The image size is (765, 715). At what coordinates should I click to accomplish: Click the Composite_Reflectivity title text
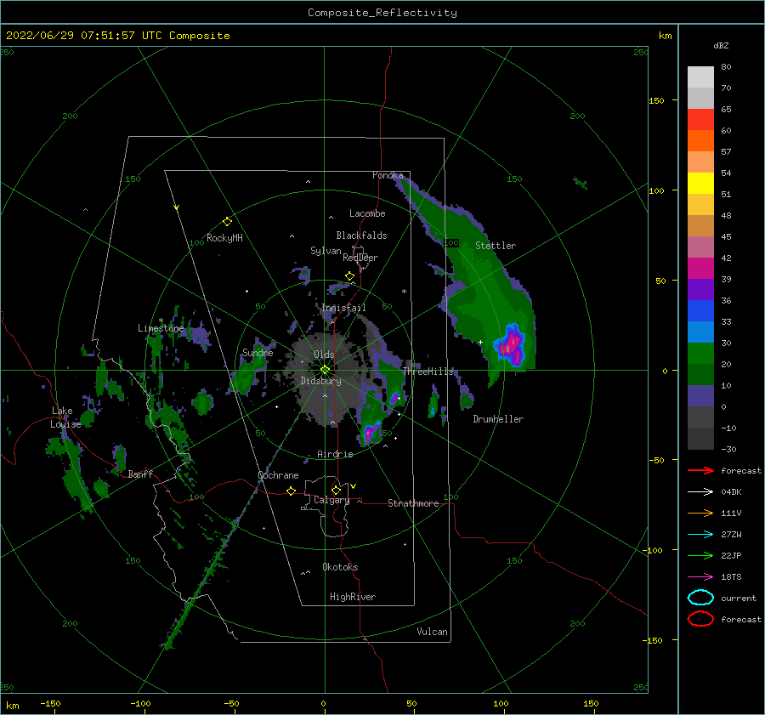coord(382,13)
